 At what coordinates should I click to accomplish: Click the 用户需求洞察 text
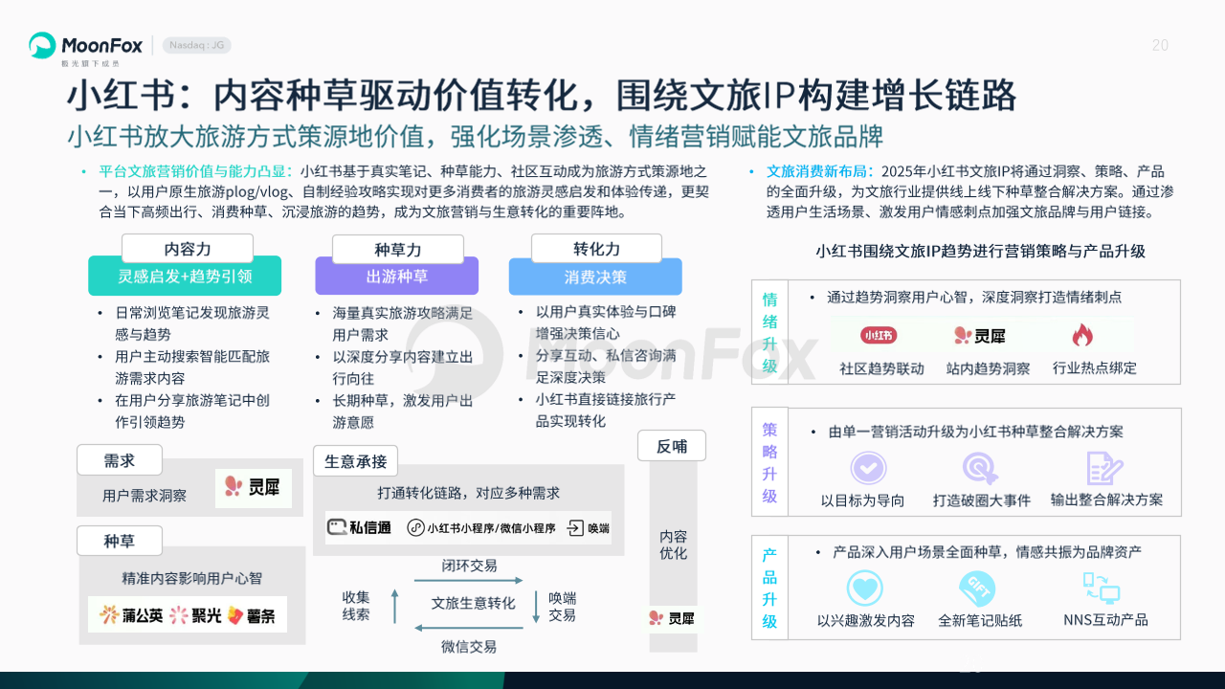click(145, 496)
